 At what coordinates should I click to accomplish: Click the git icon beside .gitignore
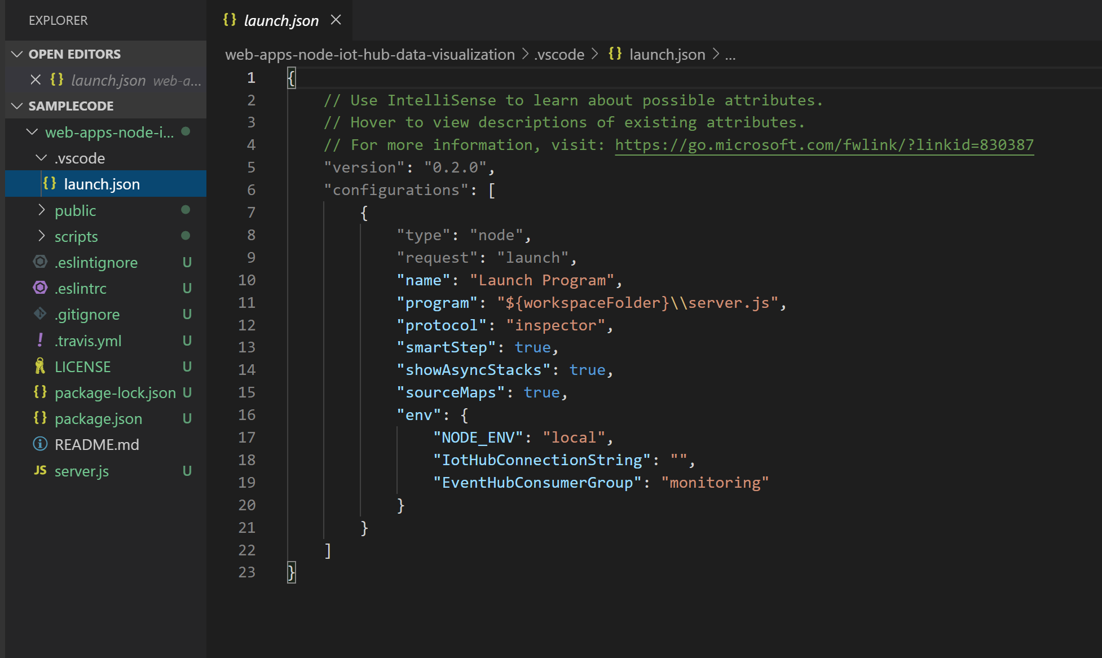(39, 314)
